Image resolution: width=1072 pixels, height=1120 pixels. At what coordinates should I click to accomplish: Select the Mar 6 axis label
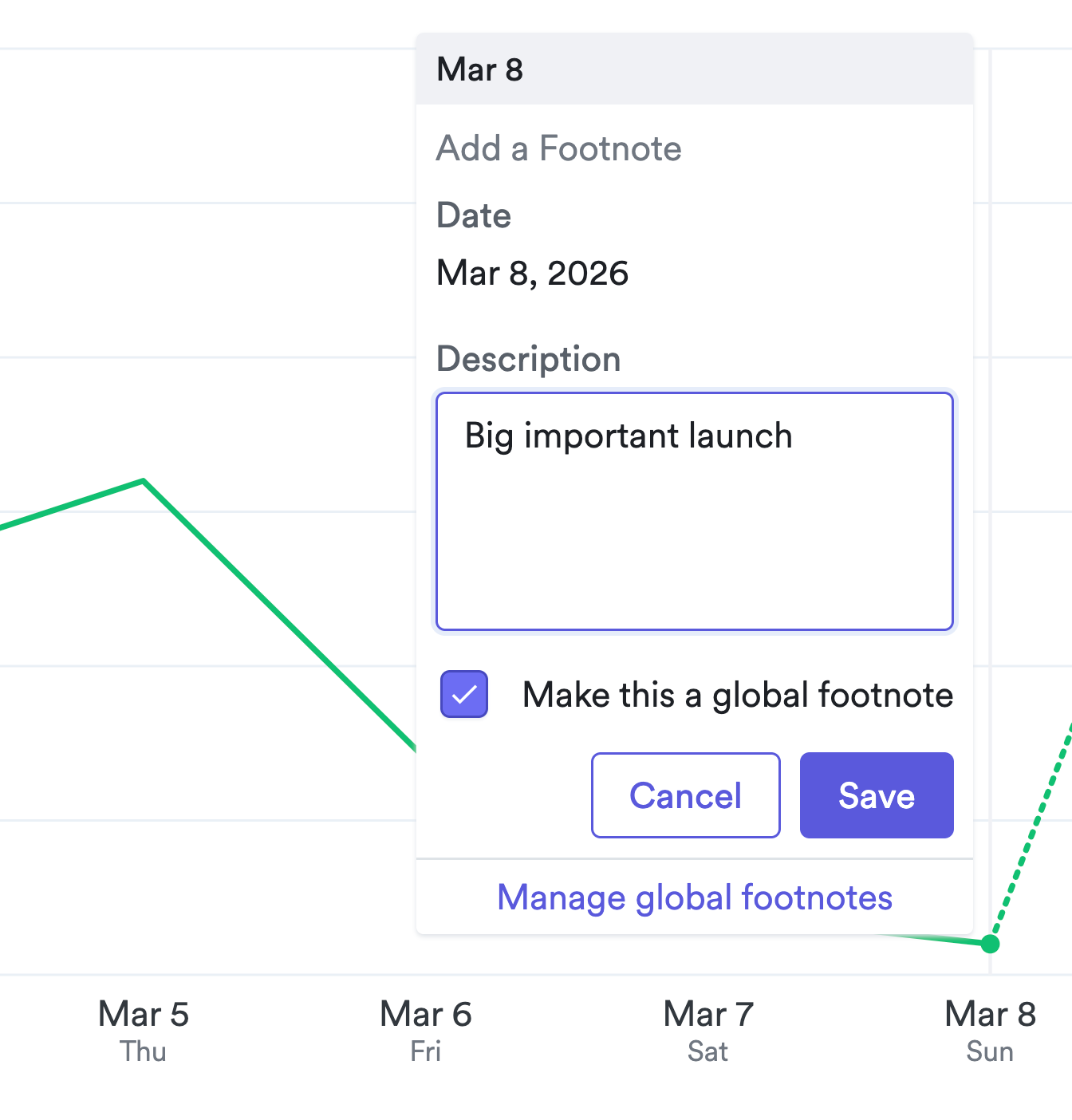click(x=425, y=1015)
